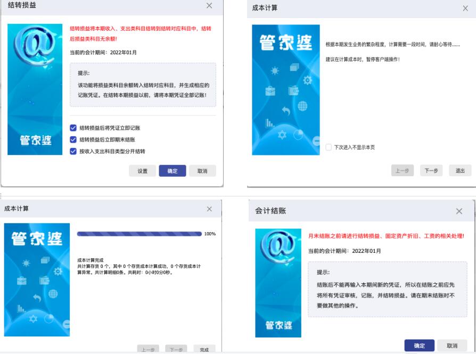Cancel the 结转损益 dialog
Screen dimensions: 476x354
point(202,171)
